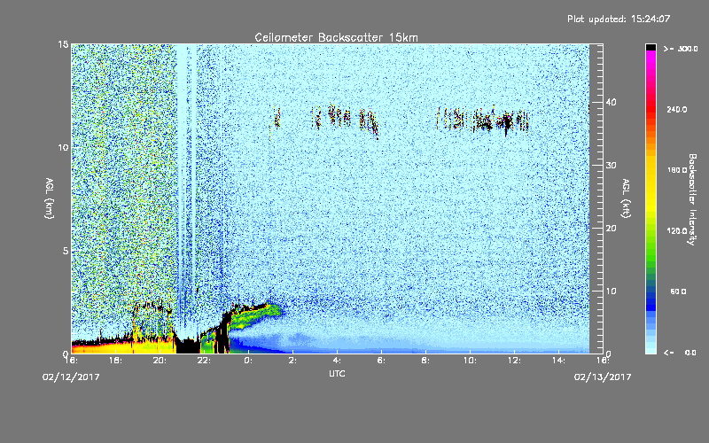This screenshot has width=709, height=443.
Task: Select the 'Backscatter Intensity' colorbar title
Action: click(692, 199)
